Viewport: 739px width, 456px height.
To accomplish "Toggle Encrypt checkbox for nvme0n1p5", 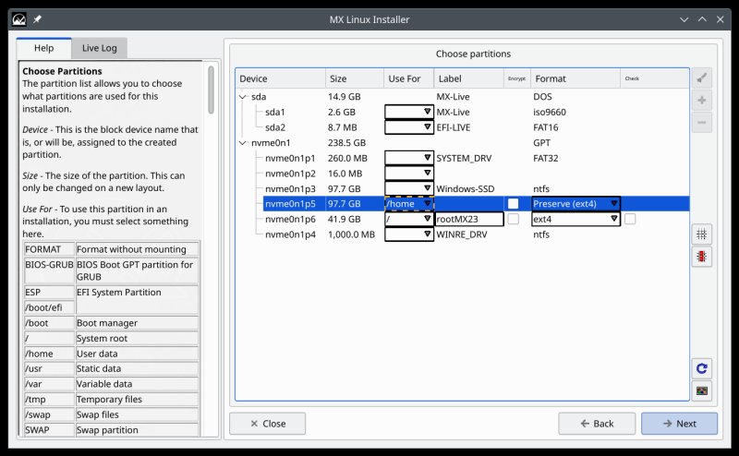I will (513, 204).
